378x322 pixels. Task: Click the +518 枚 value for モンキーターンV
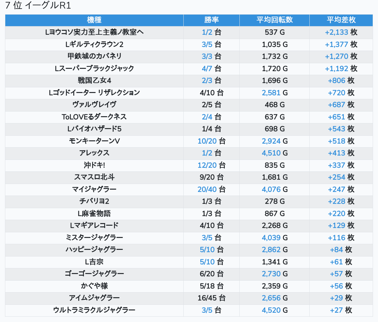(x=341, y=141)
